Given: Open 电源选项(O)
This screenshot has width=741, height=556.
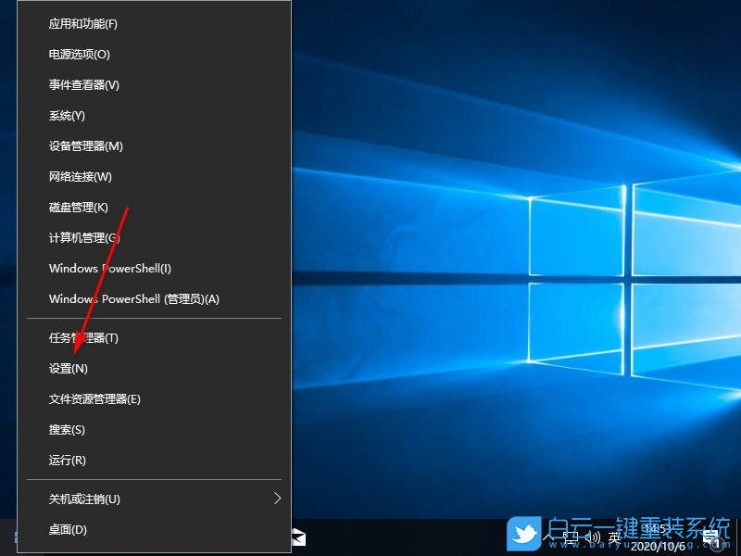Looking at the screenshot, I should coord(76,54).
